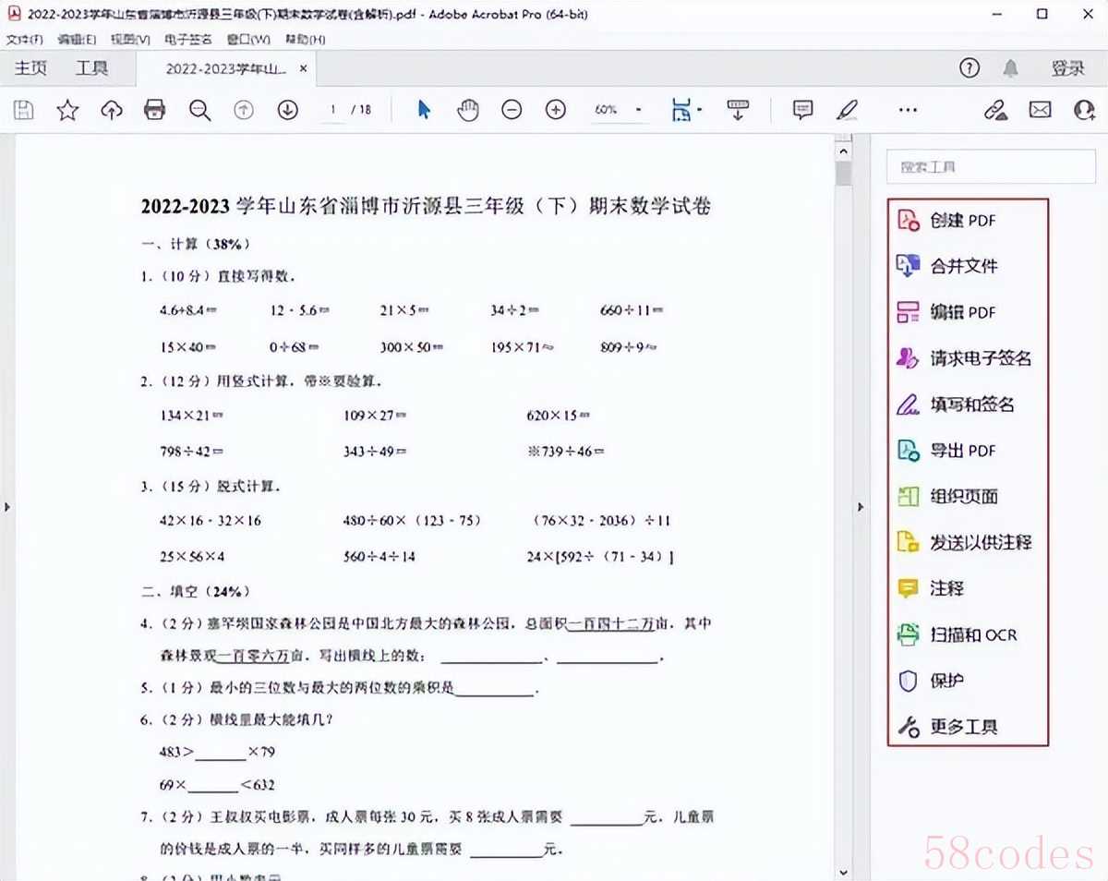Open the highlighter pen tool
The height and width of the screenshot is (881, 1108).
click(847, 110)
